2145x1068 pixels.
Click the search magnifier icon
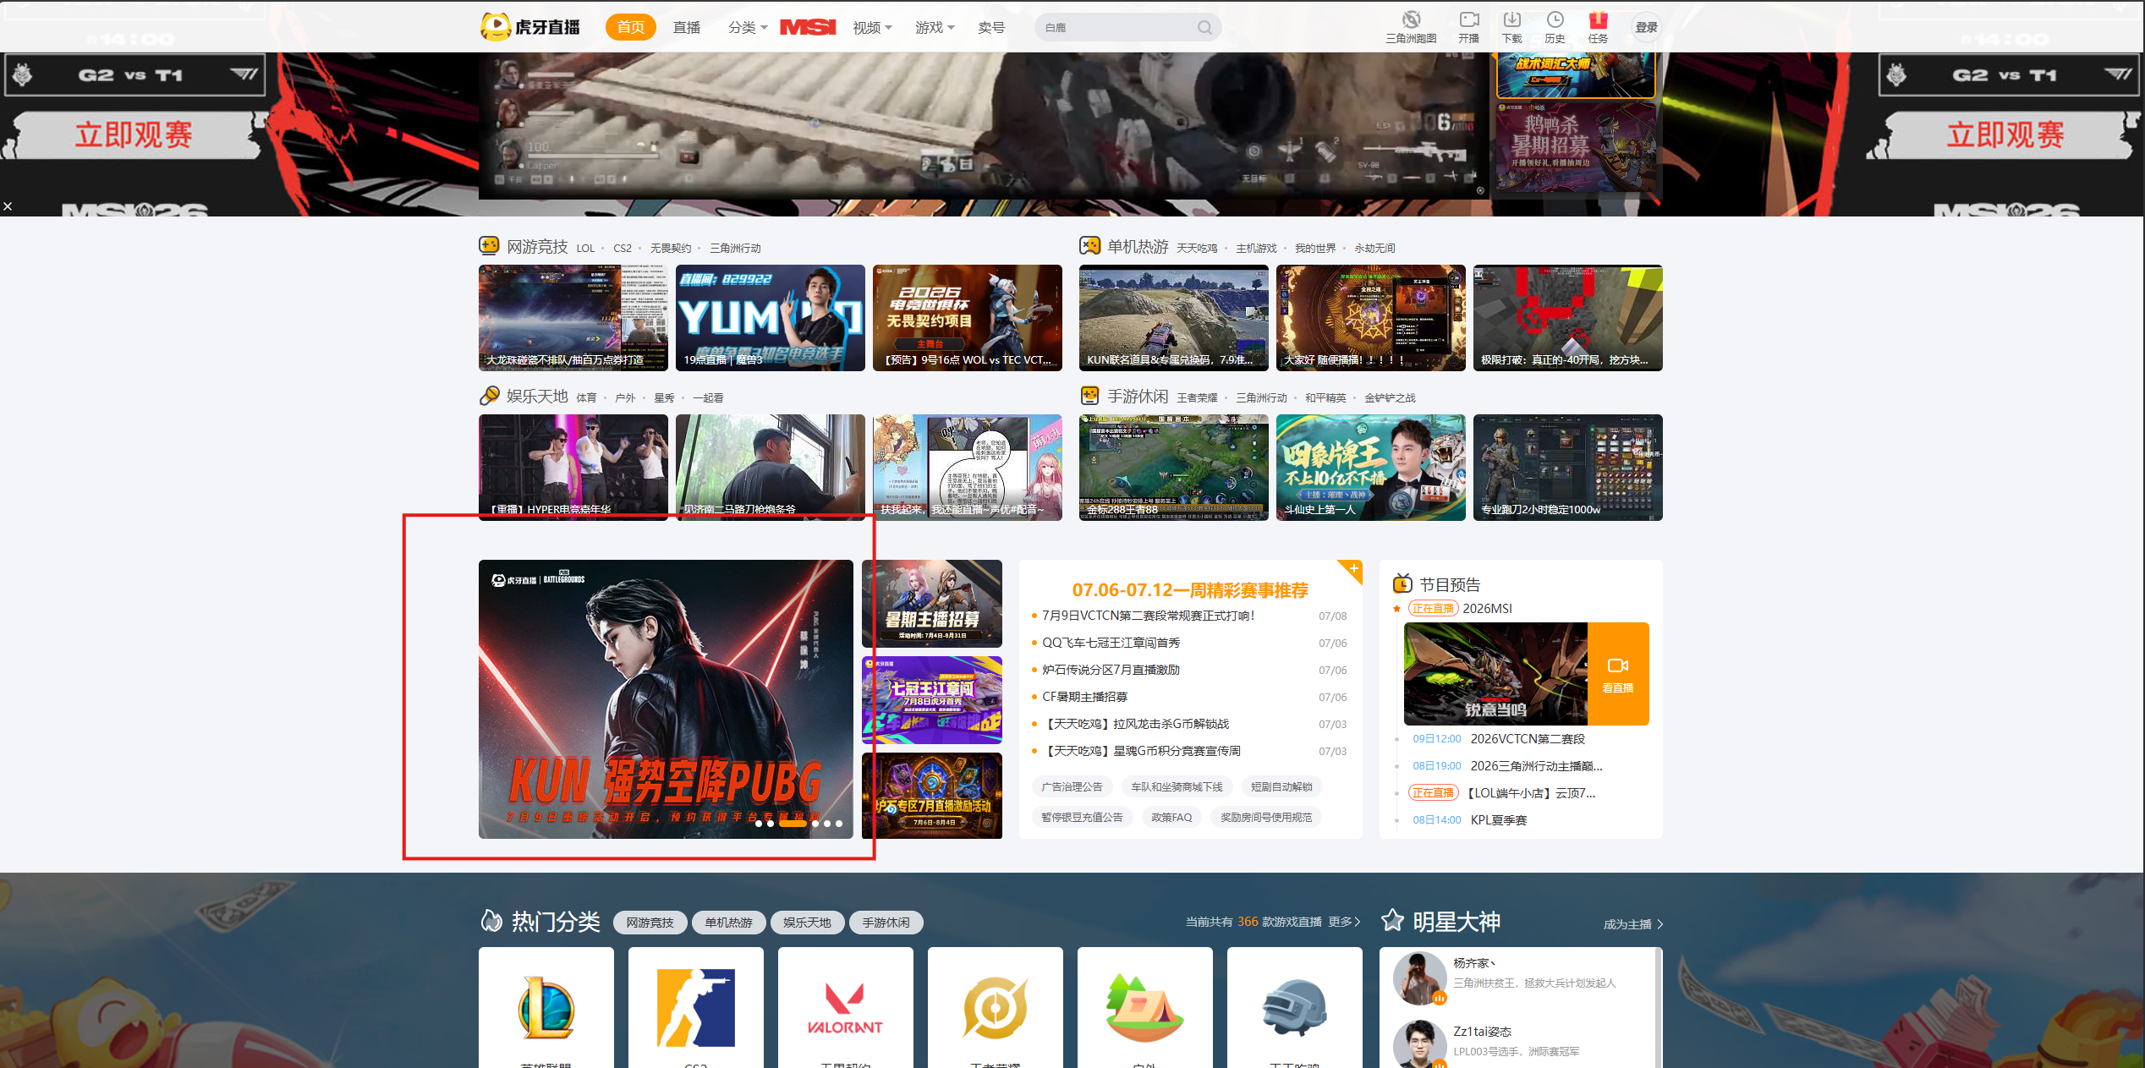click(x=1204, y=28)
